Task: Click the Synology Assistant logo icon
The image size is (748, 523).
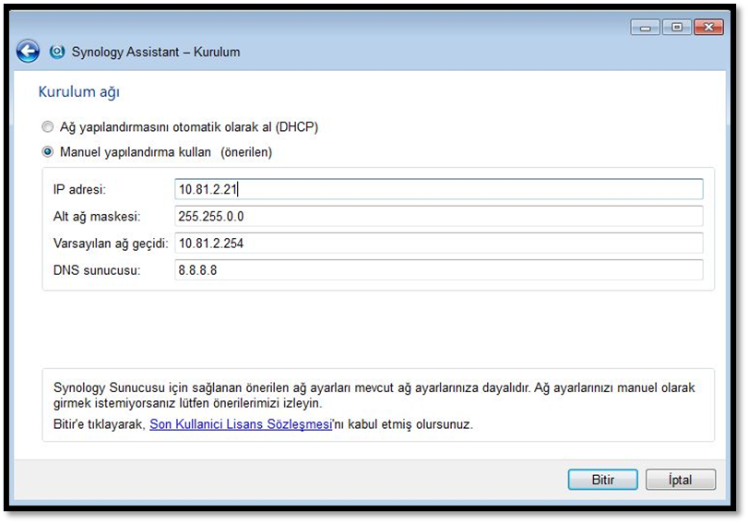Action: pos(57,52)
